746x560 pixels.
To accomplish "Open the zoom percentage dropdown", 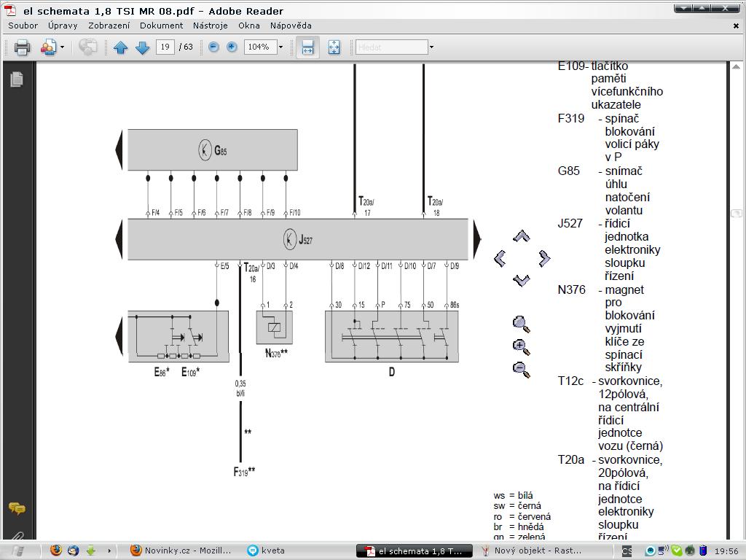I will [x=280, y=47].
